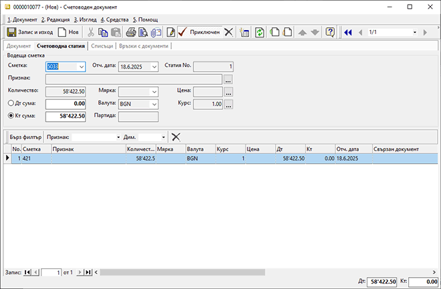Open the filter 'Признак' dropdown
The image size is (441, 289).
click(118, 137)
